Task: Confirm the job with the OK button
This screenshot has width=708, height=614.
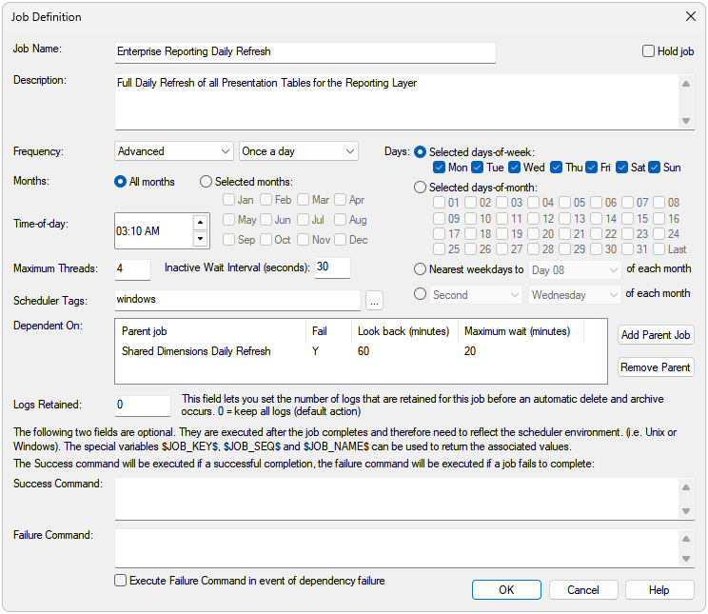Action: [506, 590]
